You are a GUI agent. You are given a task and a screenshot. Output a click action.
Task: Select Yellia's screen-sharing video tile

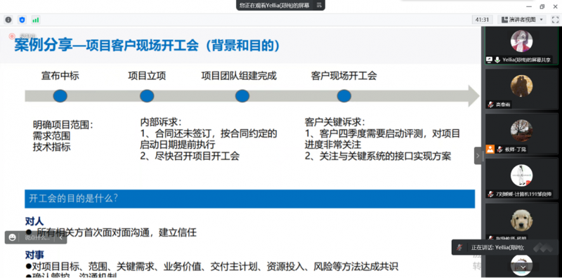pos(521,46)
